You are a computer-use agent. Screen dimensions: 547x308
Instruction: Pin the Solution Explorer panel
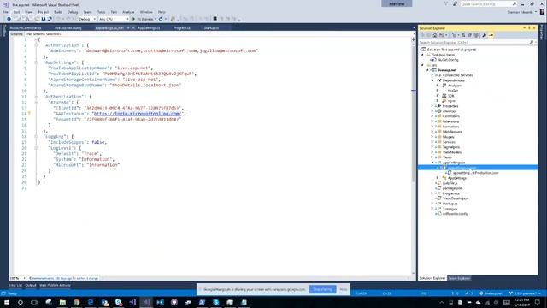[529, 28]
